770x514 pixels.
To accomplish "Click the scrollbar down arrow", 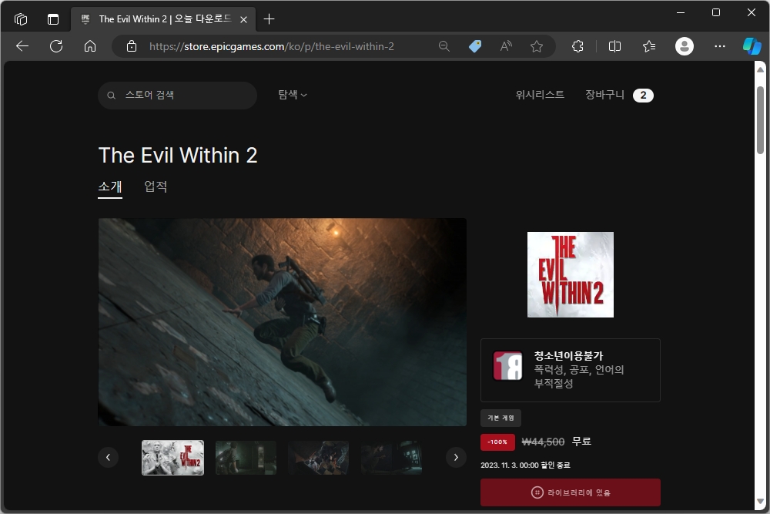I will [x=760, y=502].
